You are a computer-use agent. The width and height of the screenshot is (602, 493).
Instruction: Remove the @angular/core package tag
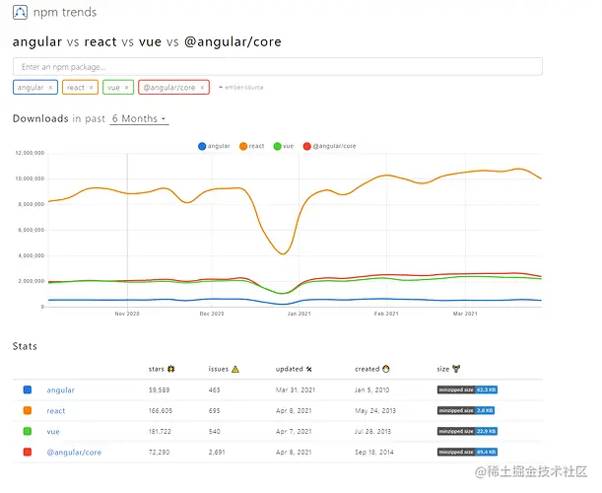202,88
